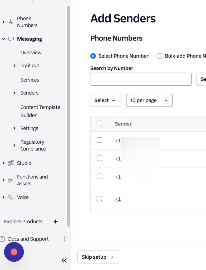Viewport: 206px width, 270px height.
Task: Click the round red record button
Action: click(x=14, y=252)
